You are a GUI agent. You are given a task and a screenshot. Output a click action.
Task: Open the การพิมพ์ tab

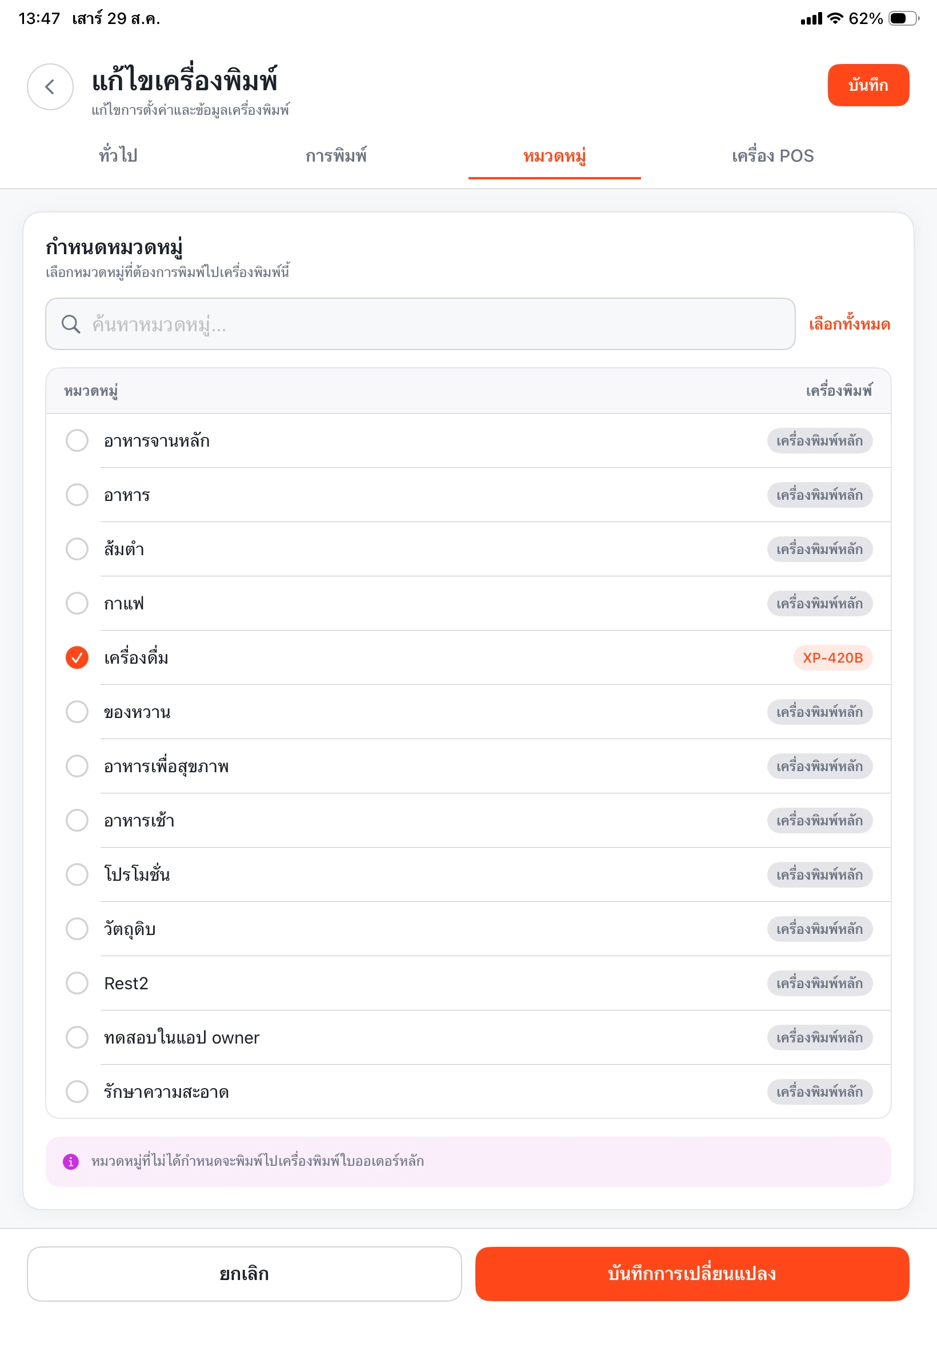tap(337, 155)
